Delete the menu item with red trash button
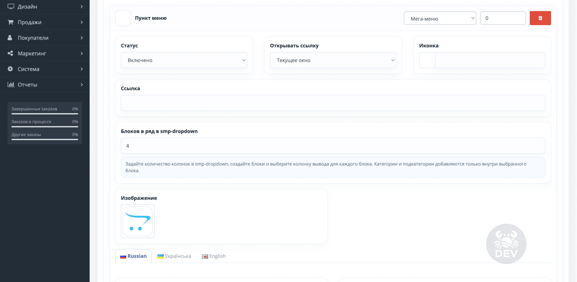 click(540, 18)
